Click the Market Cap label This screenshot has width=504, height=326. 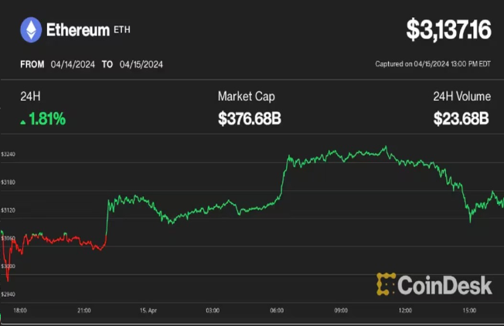pyautogui.click(x=247, y=97)
